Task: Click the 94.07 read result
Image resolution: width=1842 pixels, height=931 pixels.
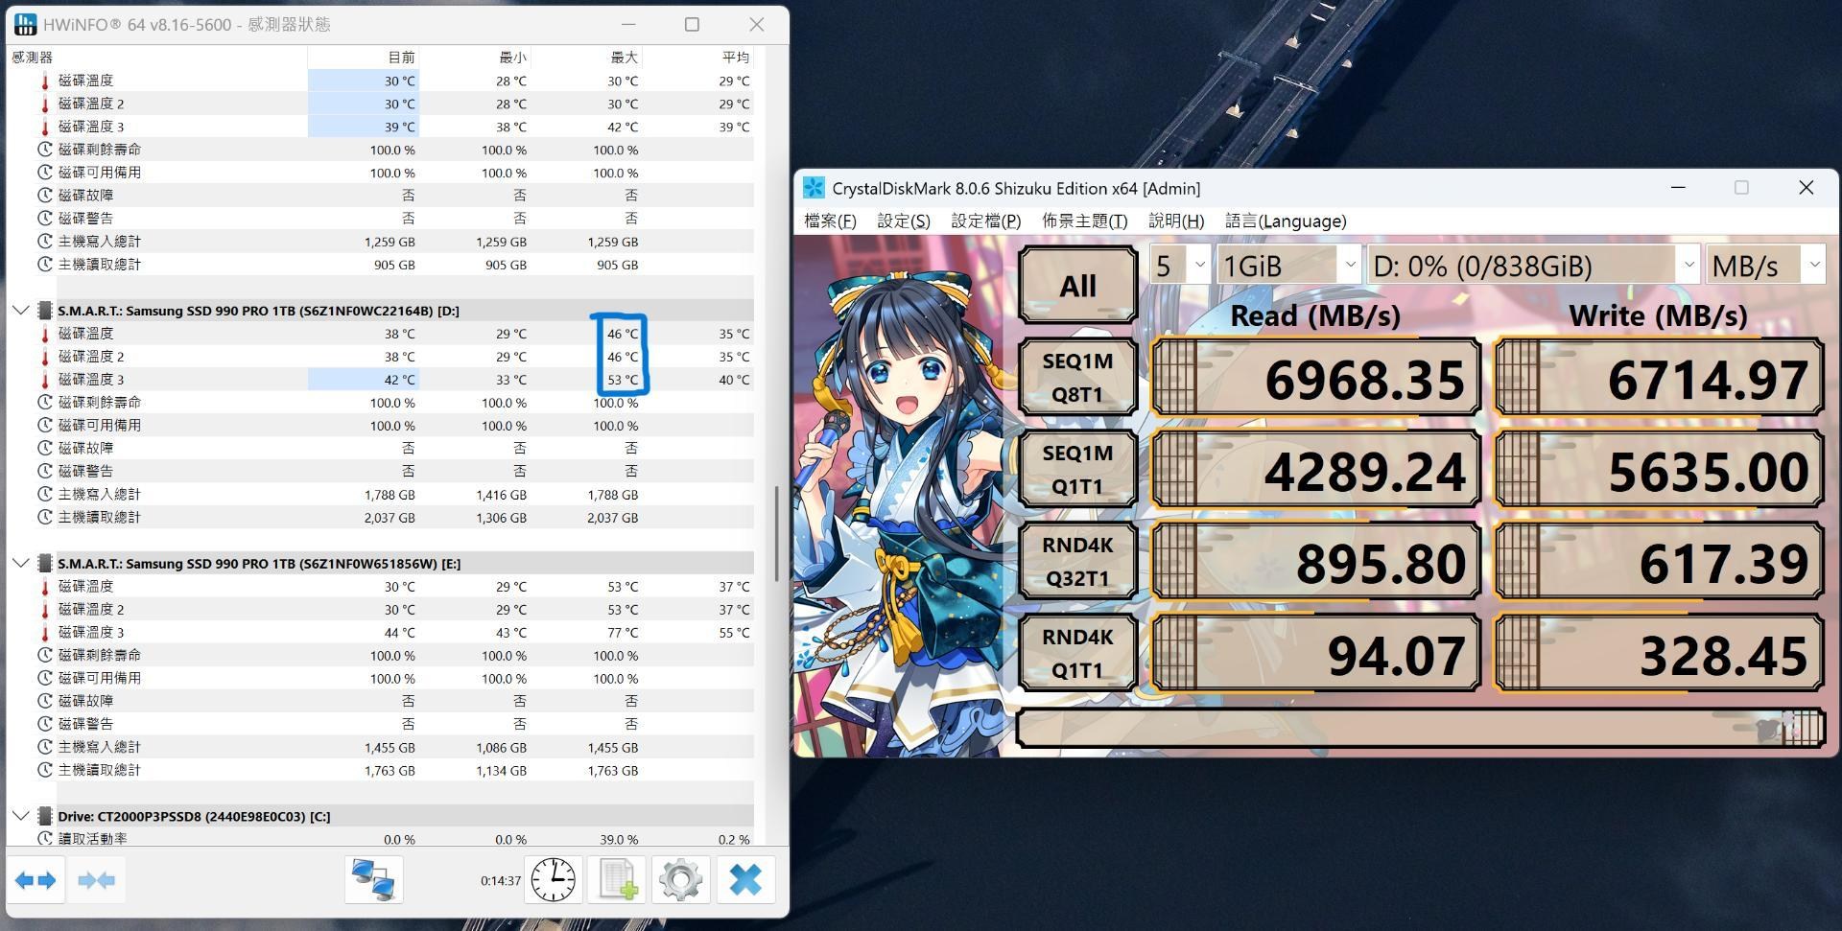Action: [1315, 654]
